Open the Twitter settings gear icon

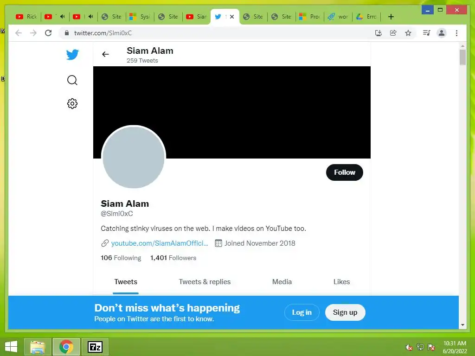click(x=72, y=103)
